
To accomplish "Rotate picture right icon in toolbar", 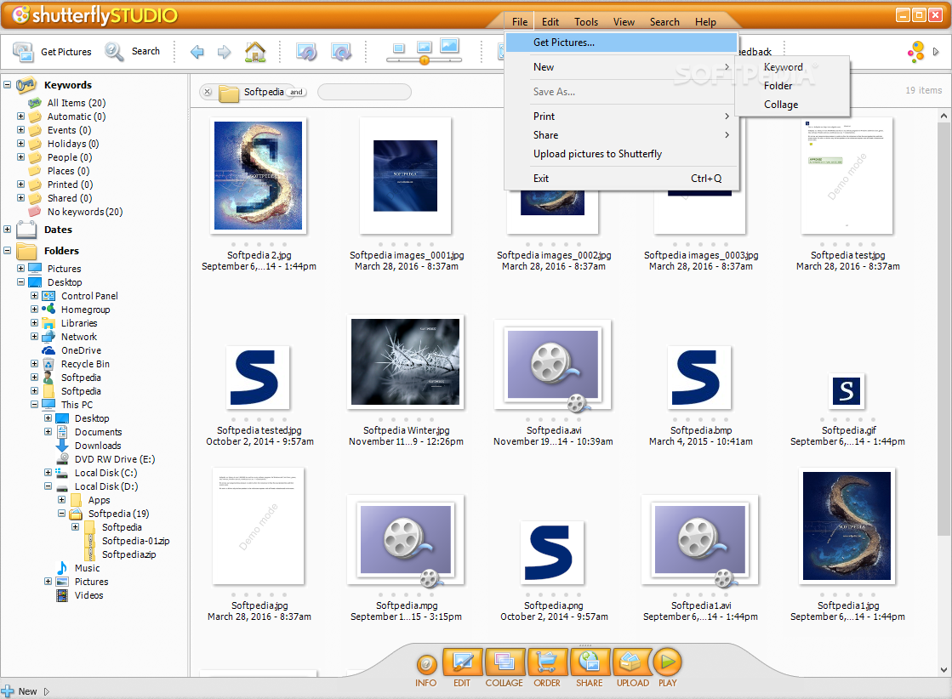I will click(340, 52).
